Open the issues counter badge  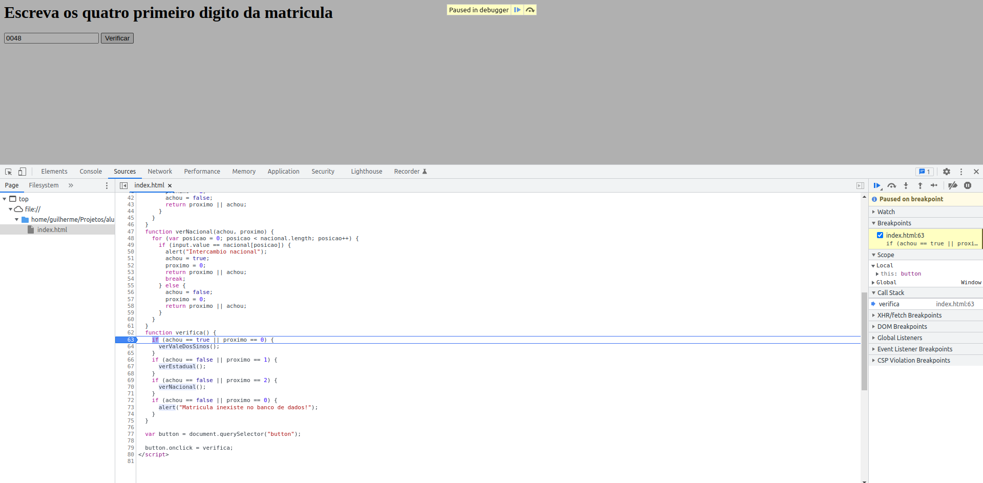pos(925,172)
